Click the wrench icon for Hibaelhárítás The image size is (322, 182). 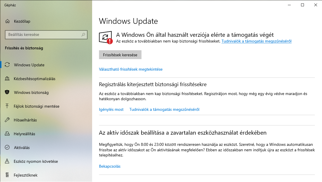(7, 120)
